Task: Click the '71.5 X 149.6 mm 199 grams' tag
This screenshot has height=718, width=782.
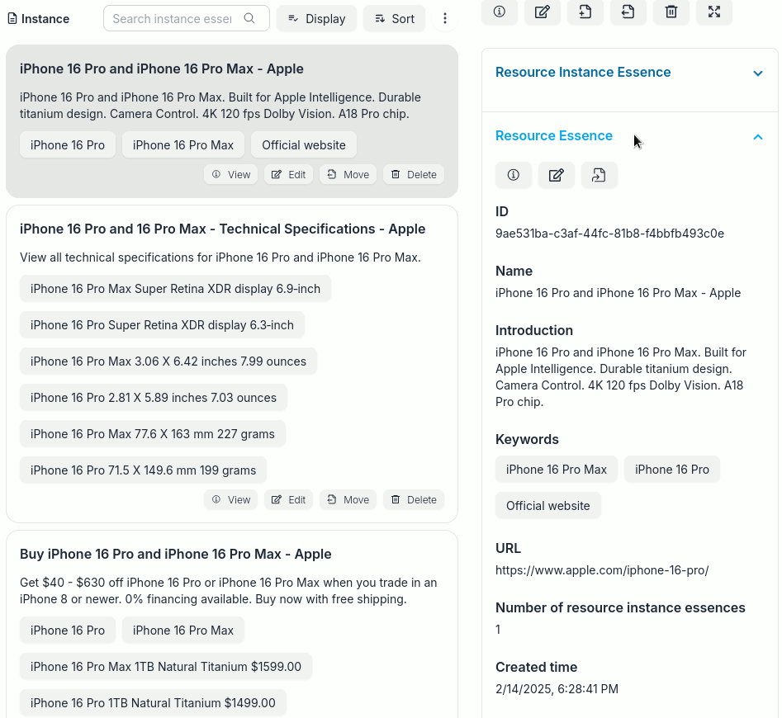Action: tap(143, 470)
